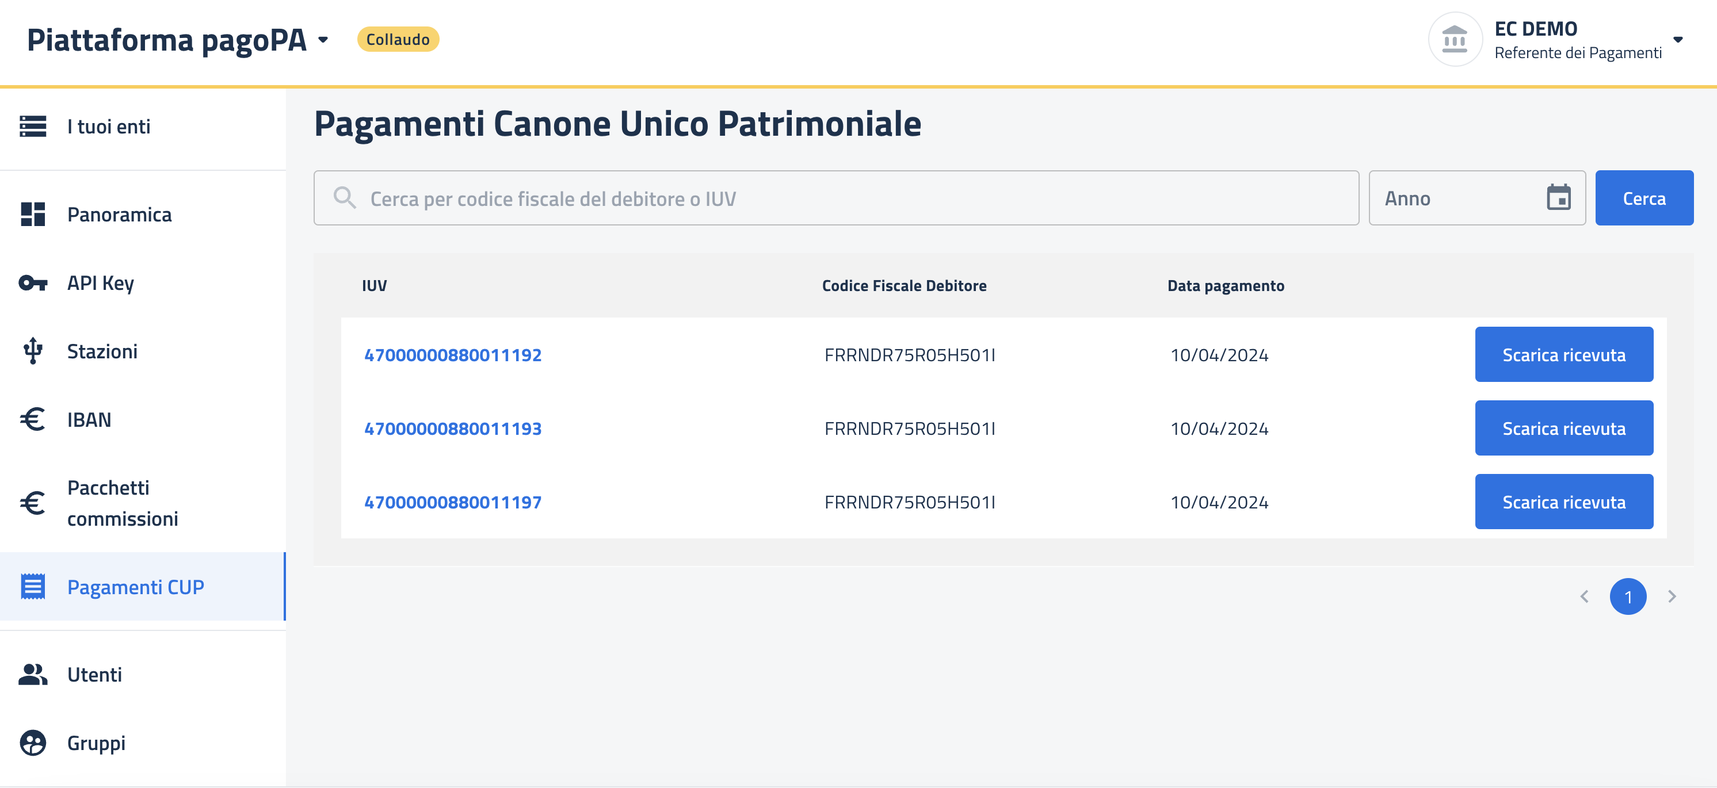Expand the EC DEMO account dropdown arrow
Screen dimensions: 1717x788
(x=1678, y=40)
